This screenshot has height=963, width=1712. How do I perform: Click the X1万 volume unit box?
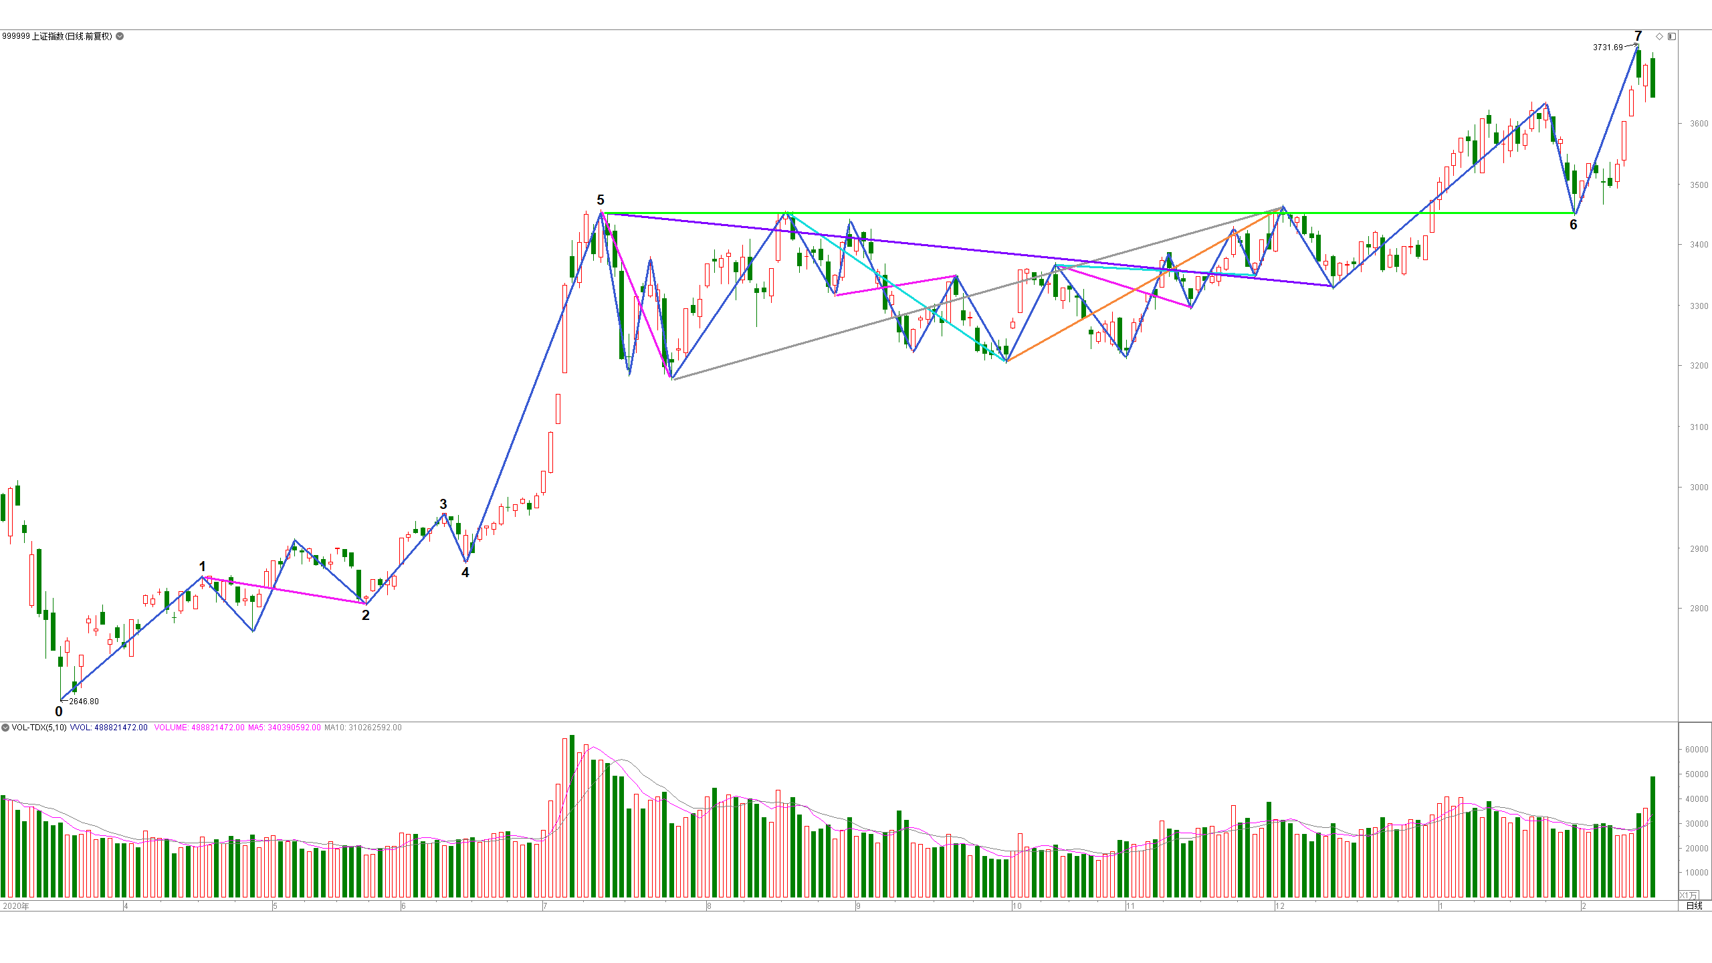1689,895
